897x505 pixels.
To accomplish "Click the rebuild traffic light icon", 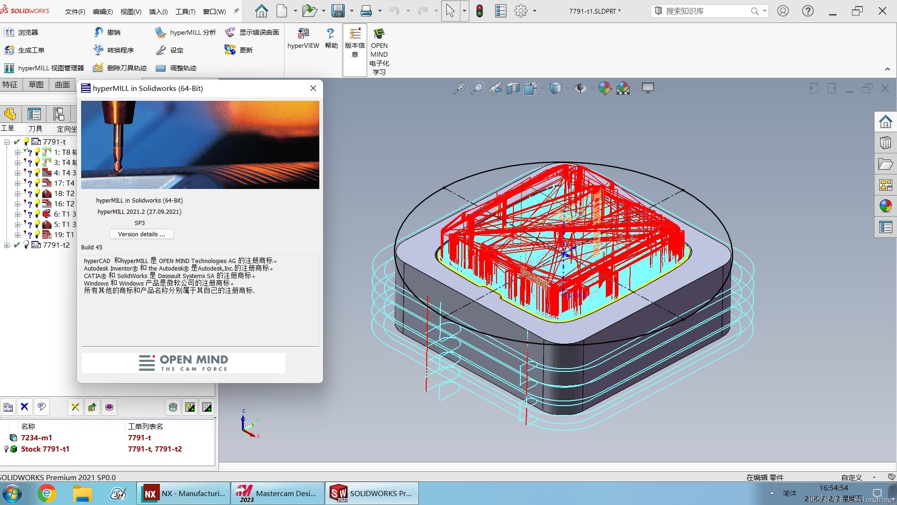I will click(x=479, y=11).
